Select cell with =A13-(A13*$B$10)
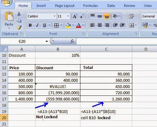The width and height of the screenshot is (157, 127). tap(106, 111)
